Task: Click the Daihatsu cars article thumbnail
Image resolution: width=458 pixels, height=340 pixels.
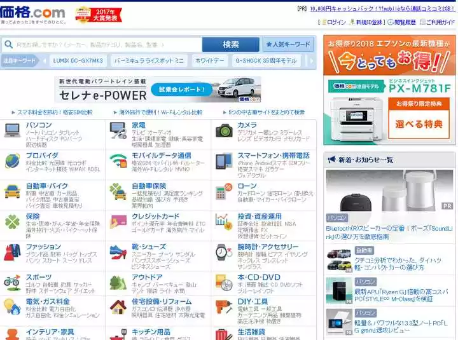Action: 339,261
